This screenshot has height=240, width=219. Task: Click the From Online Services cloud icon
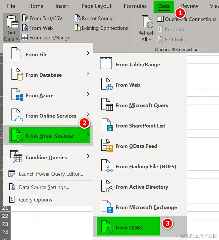(x=17, y=115)
